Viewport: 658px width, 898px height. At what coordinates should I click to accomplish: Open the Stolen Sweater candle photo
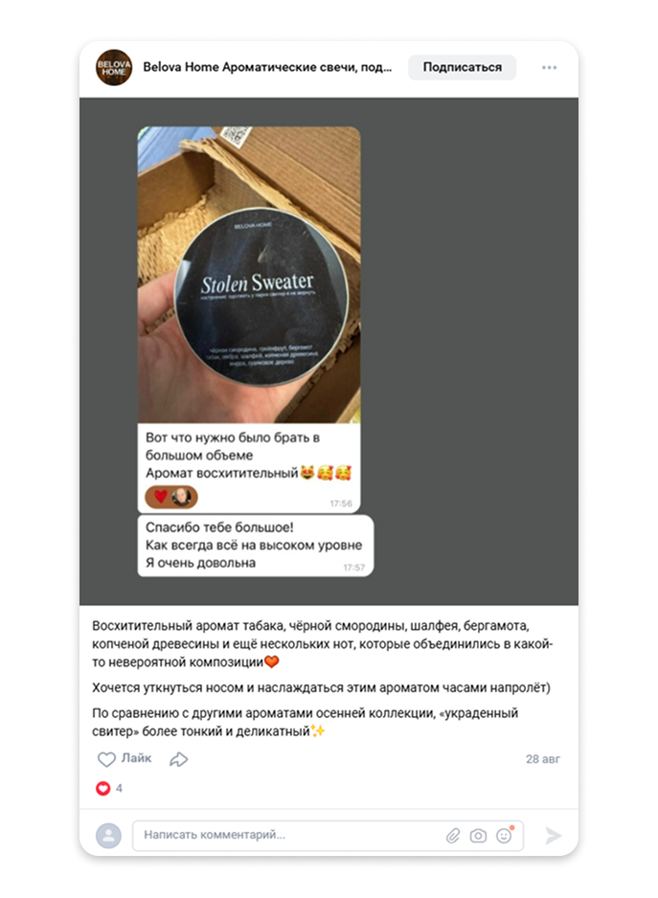(249, 275)
